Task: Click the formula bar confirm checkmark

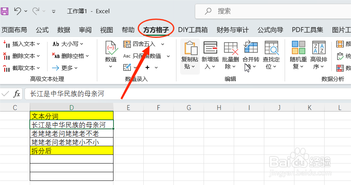Action: click(x=5, y=94)
